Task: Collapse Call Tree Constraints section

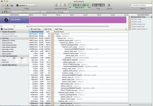Action: pyautogui.click(x=1, y=56)
